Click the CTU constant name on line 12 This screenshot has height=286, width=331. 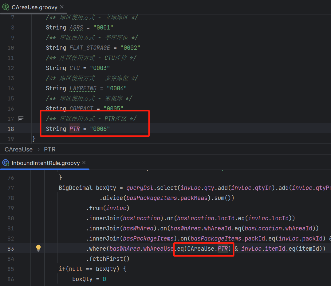click(x=74, y=68)
